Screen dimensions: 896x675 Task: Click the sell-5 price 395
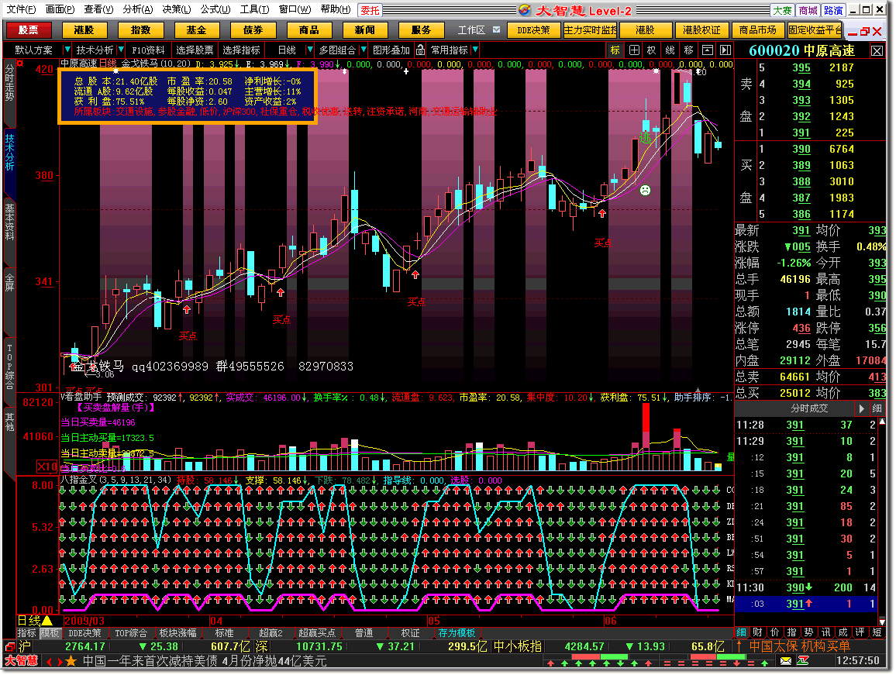tap(801, 67)
